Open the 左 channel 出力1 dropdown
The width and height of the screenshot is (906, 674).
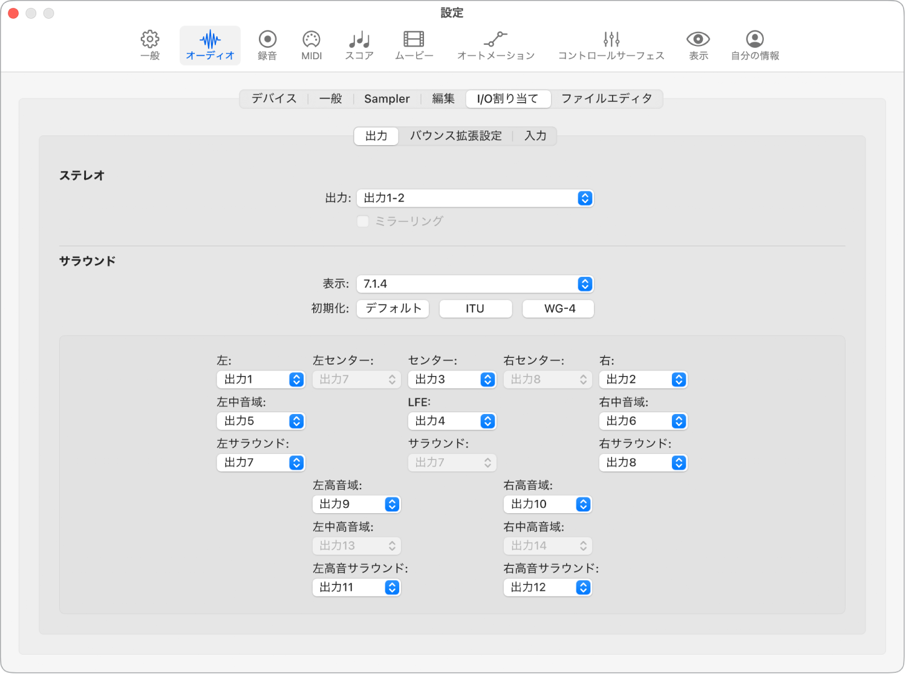(x=261, y=380)
